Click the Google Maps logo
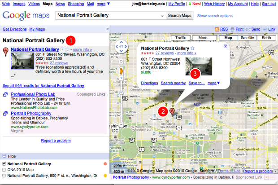This screenshot has height=185, width=278. click(x=26, y=16)
